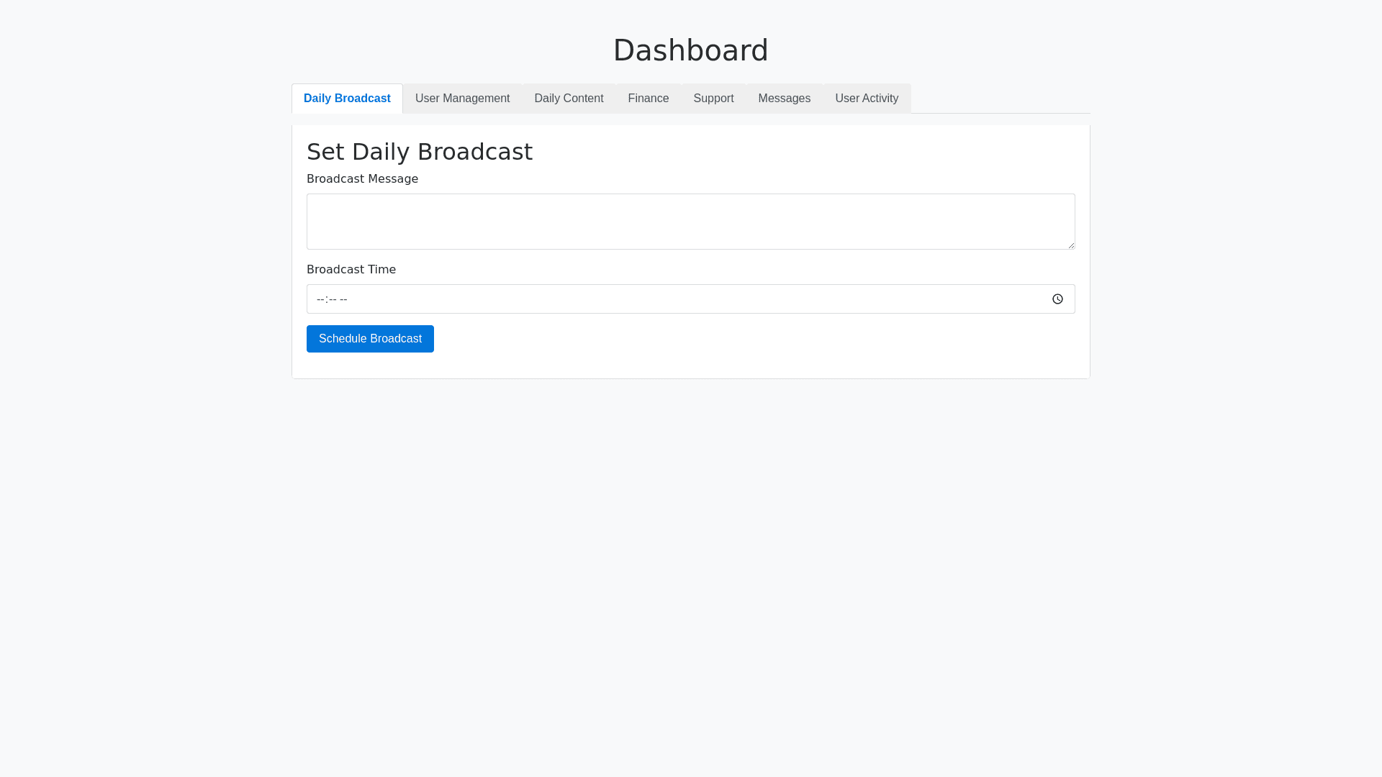Viewport: 1382px width, 777px height.
Task: View the Messages tab
Action: pos(784,99)
